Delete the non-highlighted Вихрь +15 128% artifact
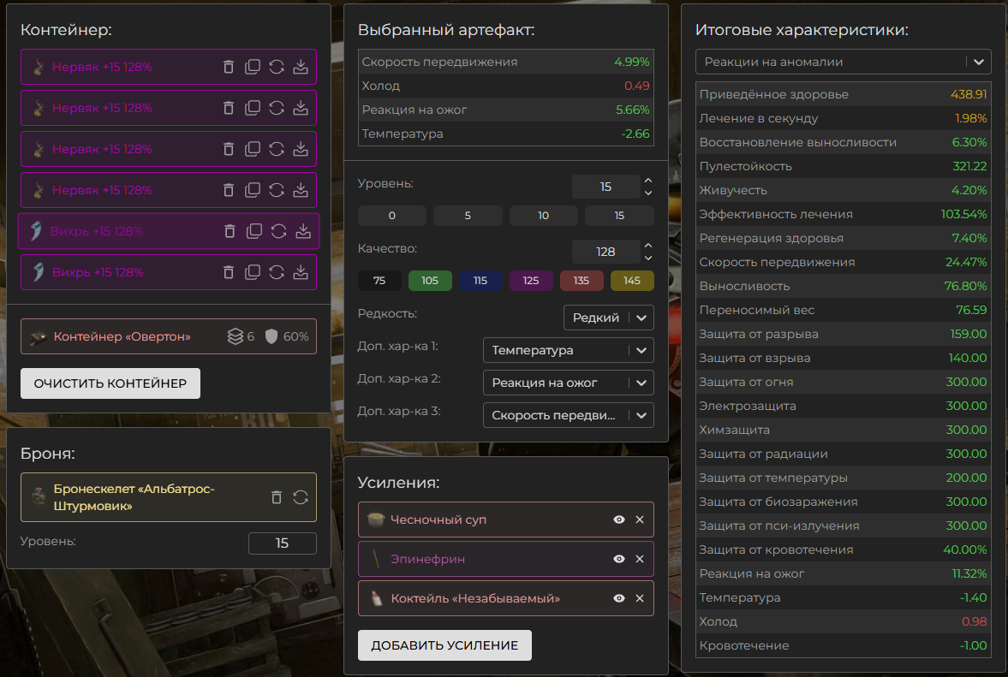 [228, 272]
